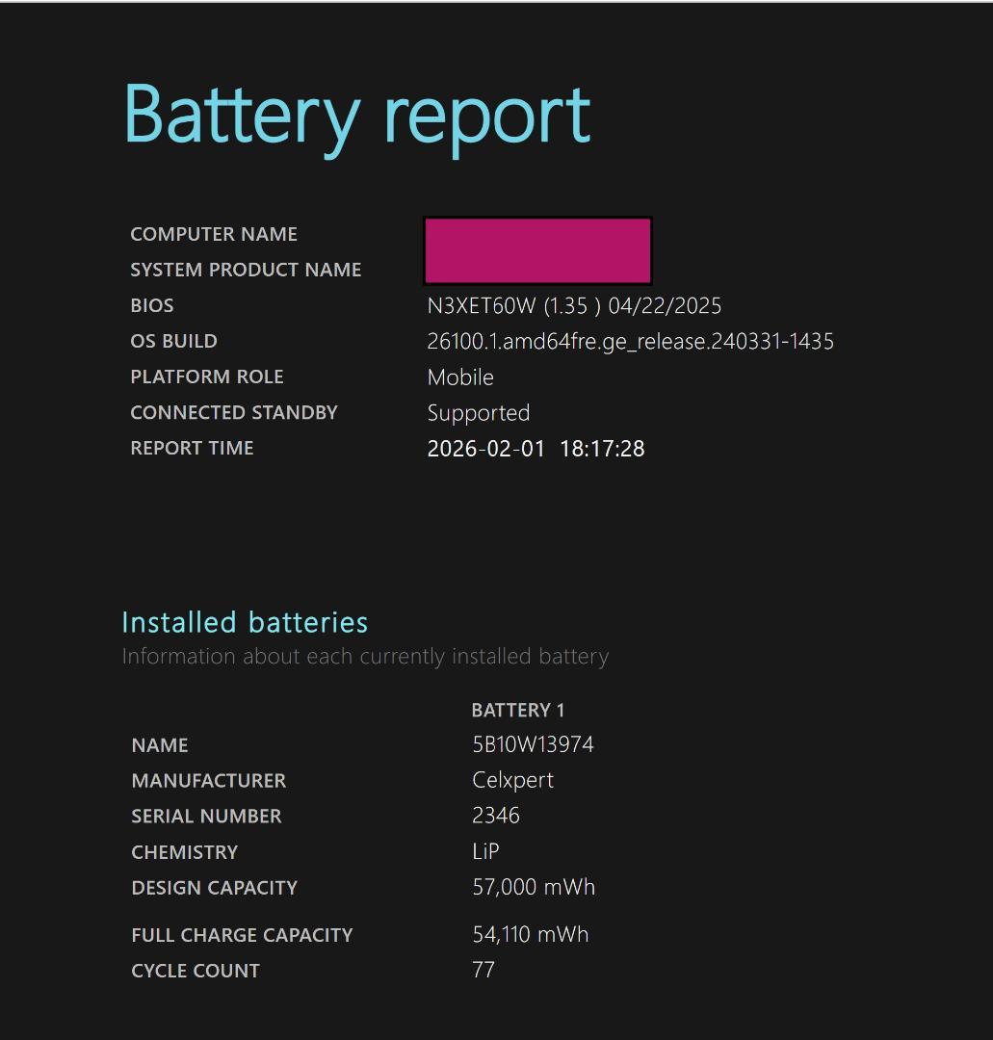
Task: Click the Connected Standby value Supported
Action: pos(479,413)
